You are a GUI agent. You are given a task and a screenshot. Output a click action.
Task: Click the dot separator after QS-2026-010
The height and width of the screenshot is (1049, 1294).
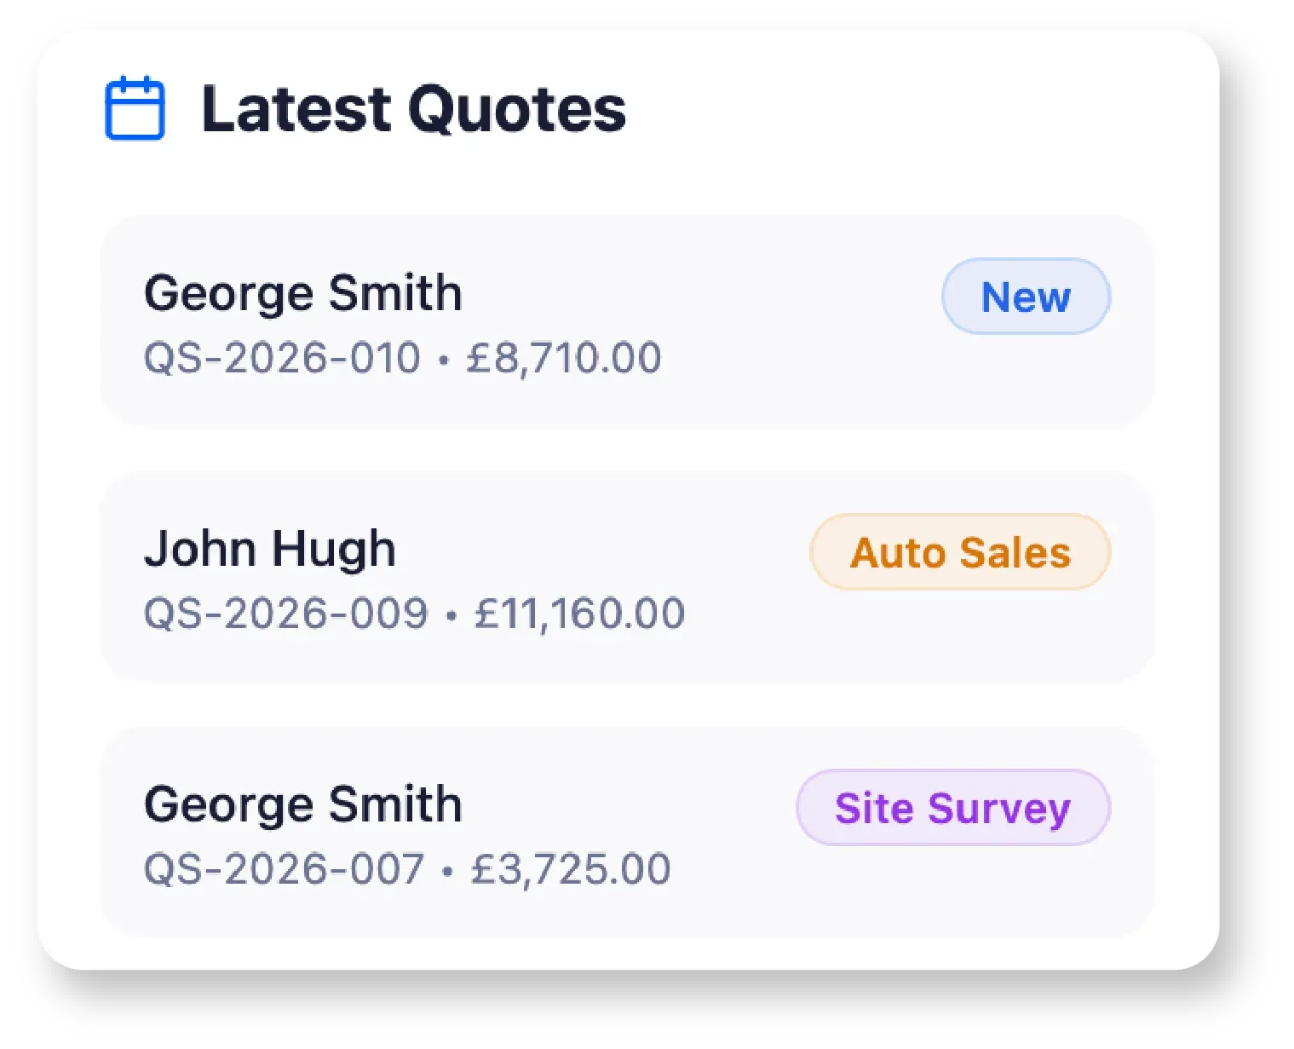tap(443, 360)
